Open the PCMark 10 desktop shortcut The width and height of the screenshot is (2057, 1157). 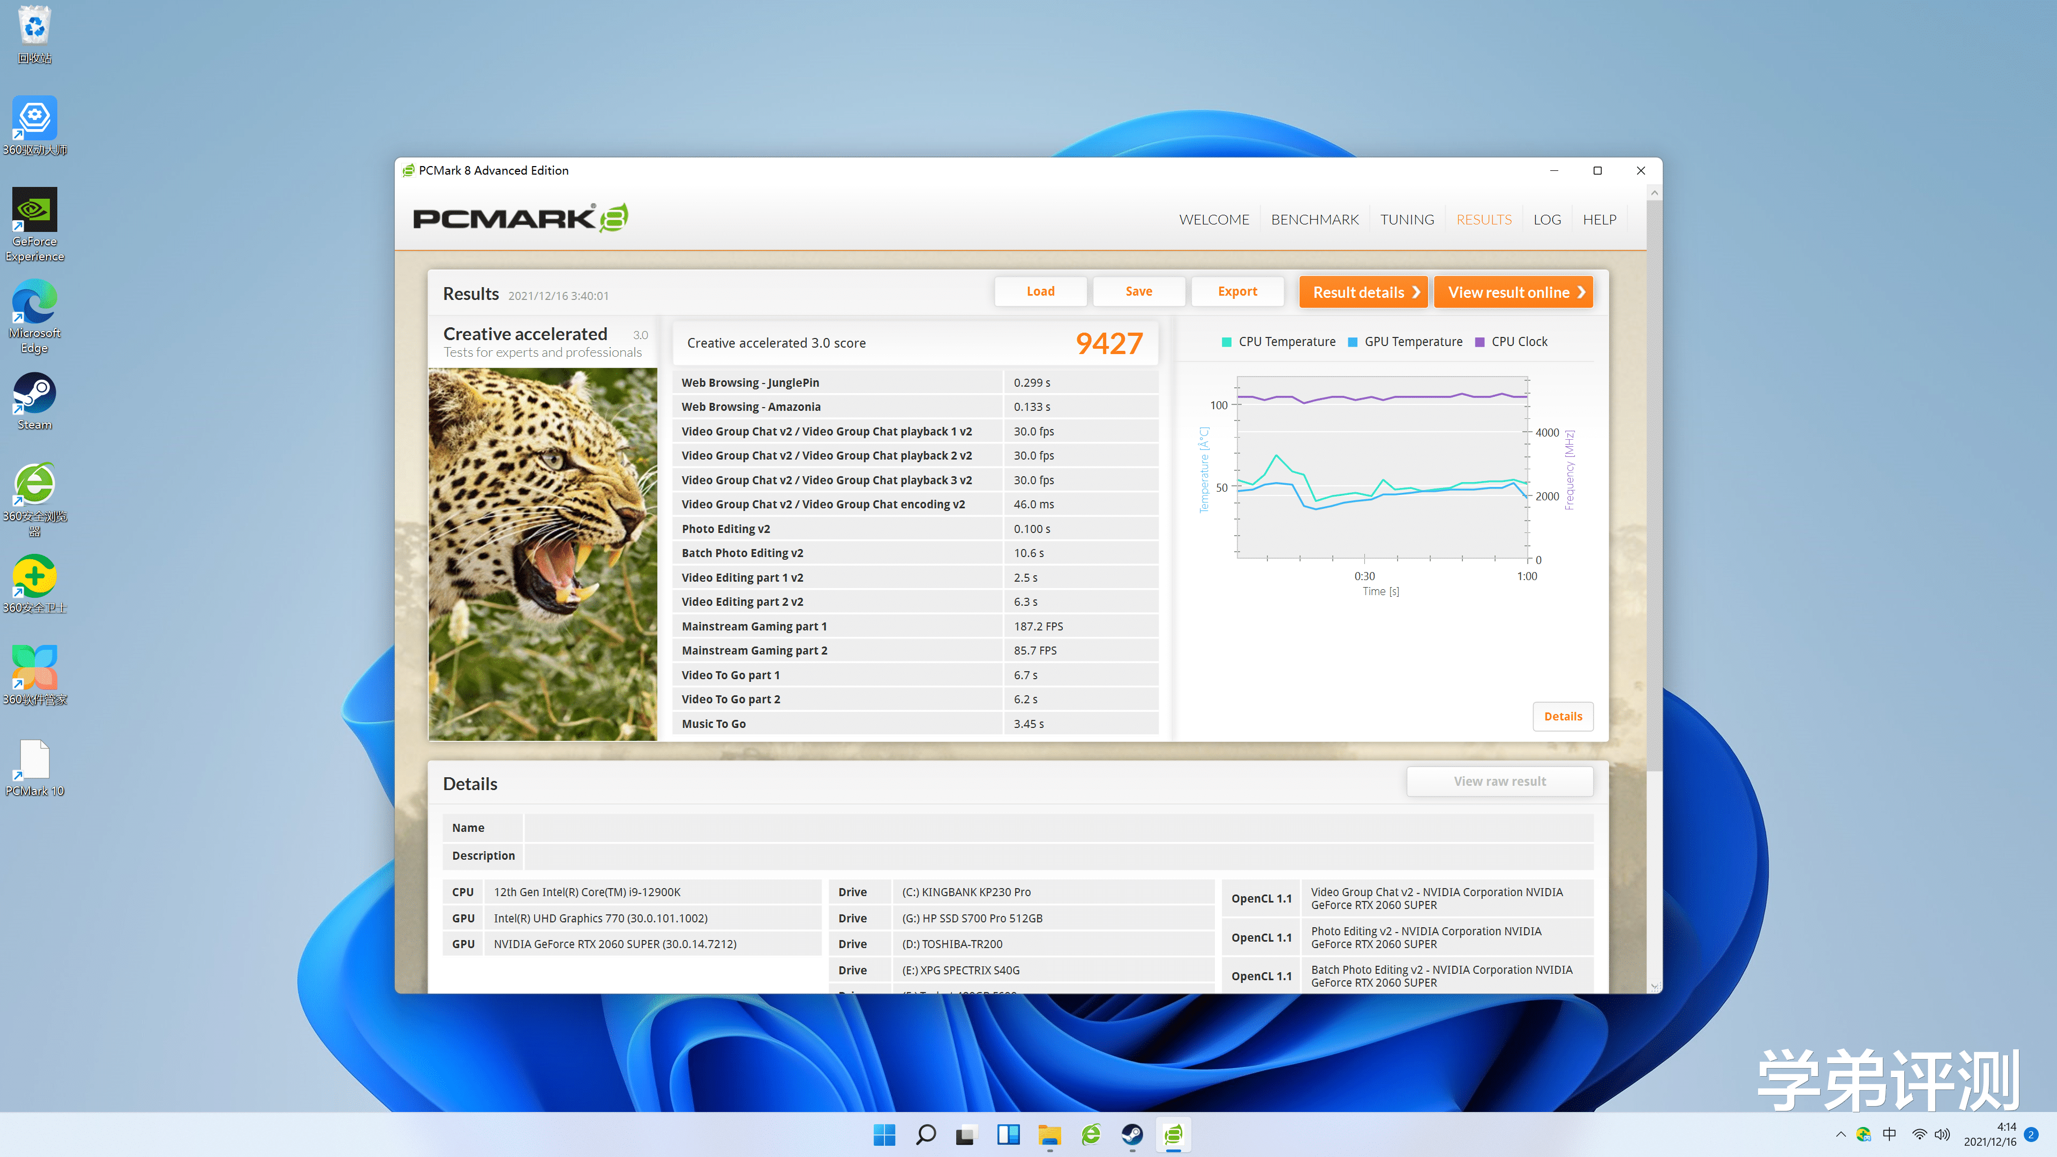click(34, 760)
